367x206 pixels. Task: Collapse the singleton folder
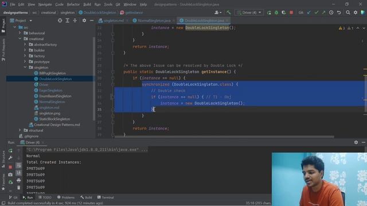pyautogui.click(x=25, y=68)
